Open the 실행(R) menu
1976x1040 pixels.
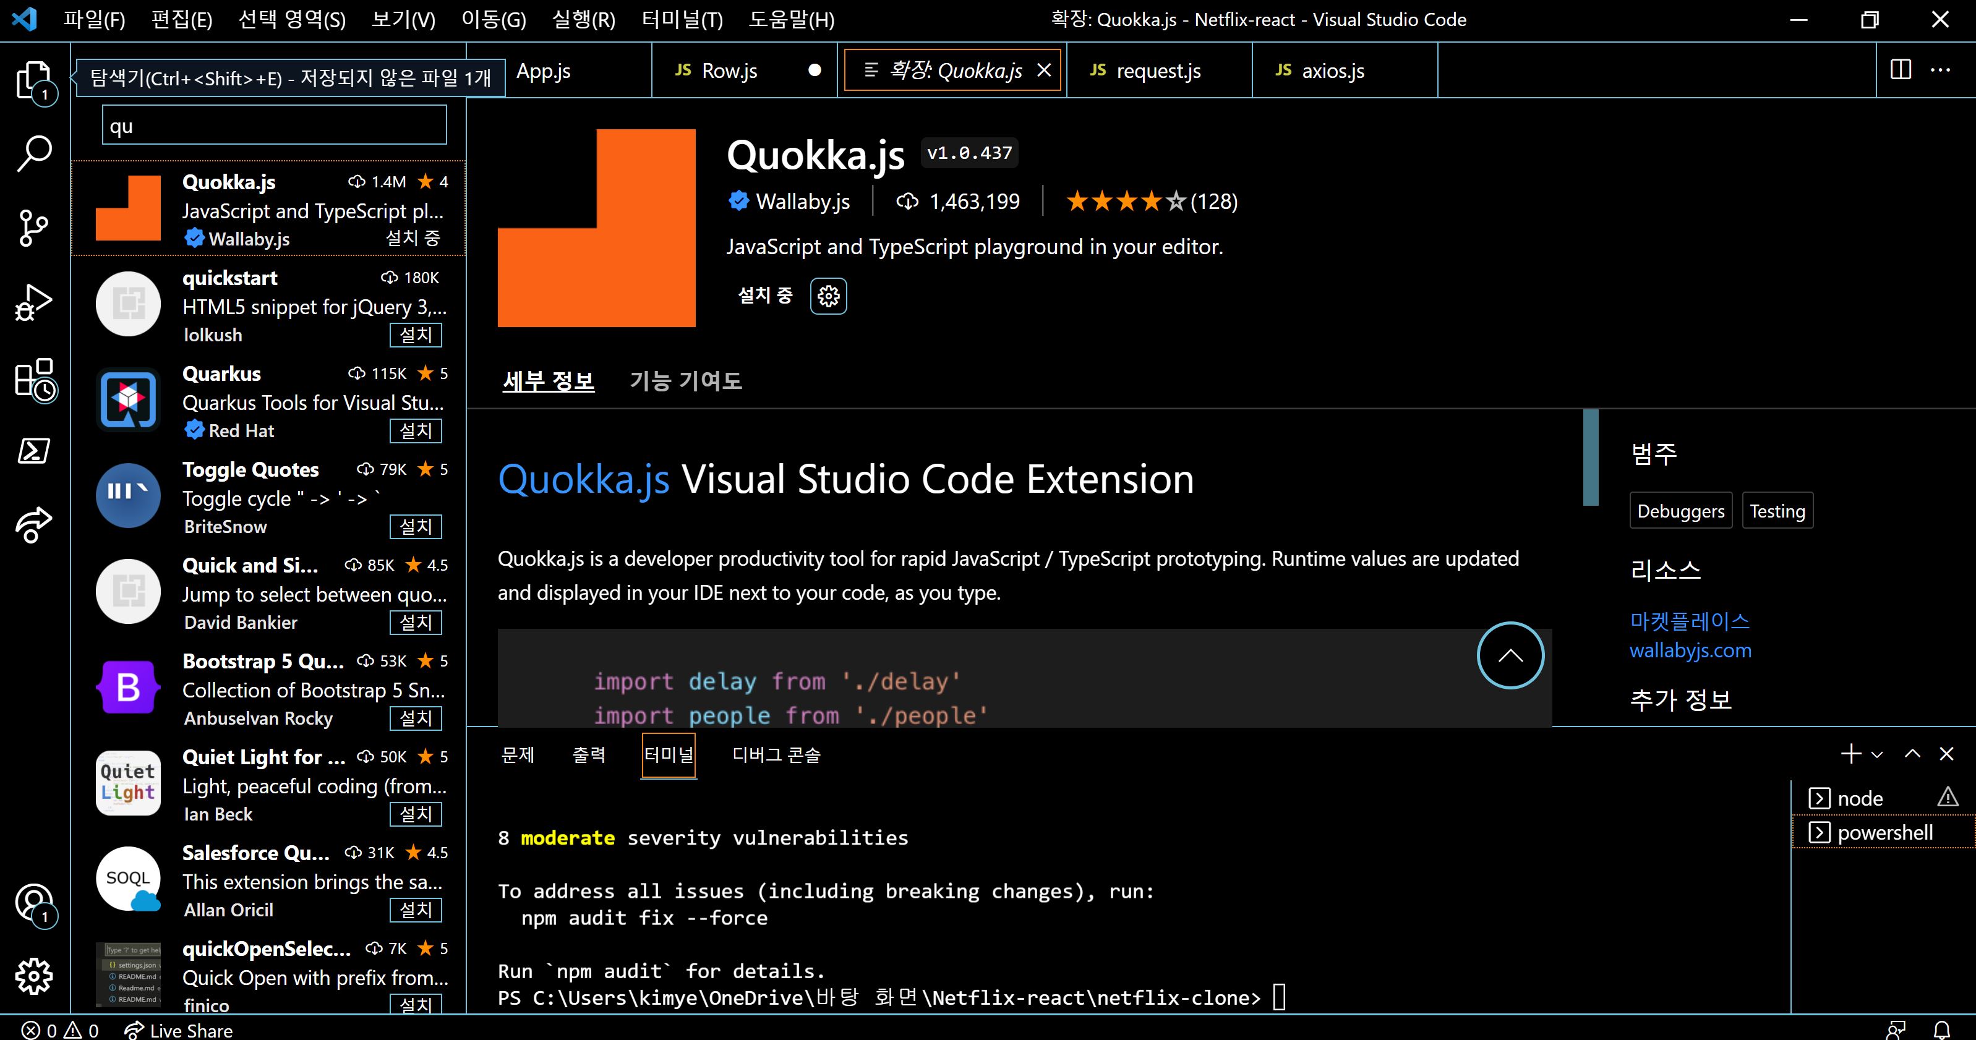coord(584,20)
